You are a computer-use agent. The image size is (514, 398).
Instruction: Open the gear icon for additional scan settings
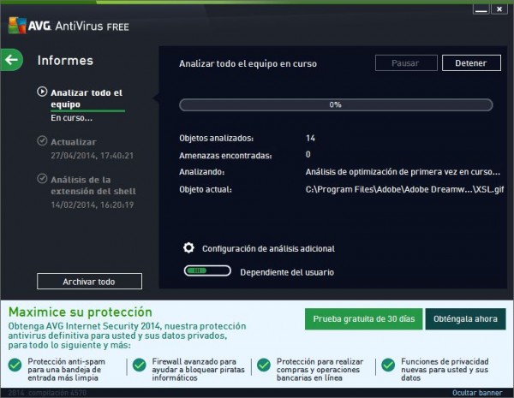coord(188,248)
